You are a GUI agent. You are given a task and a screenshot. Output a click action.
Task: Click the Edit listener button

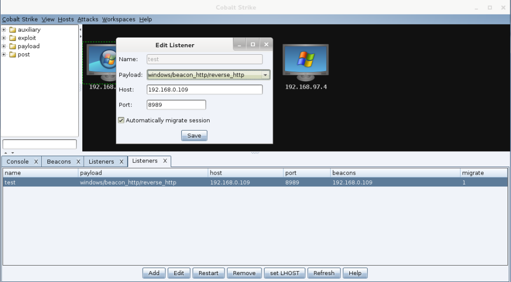click(179, 273)
